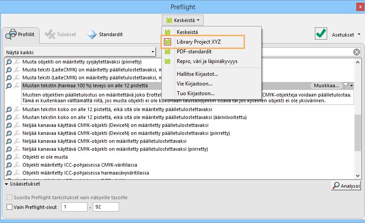Toggle "Suorita Preflight-tarkistukset vain näkyville tasoille" checkbox
The image size is (365, 223).
9,197
